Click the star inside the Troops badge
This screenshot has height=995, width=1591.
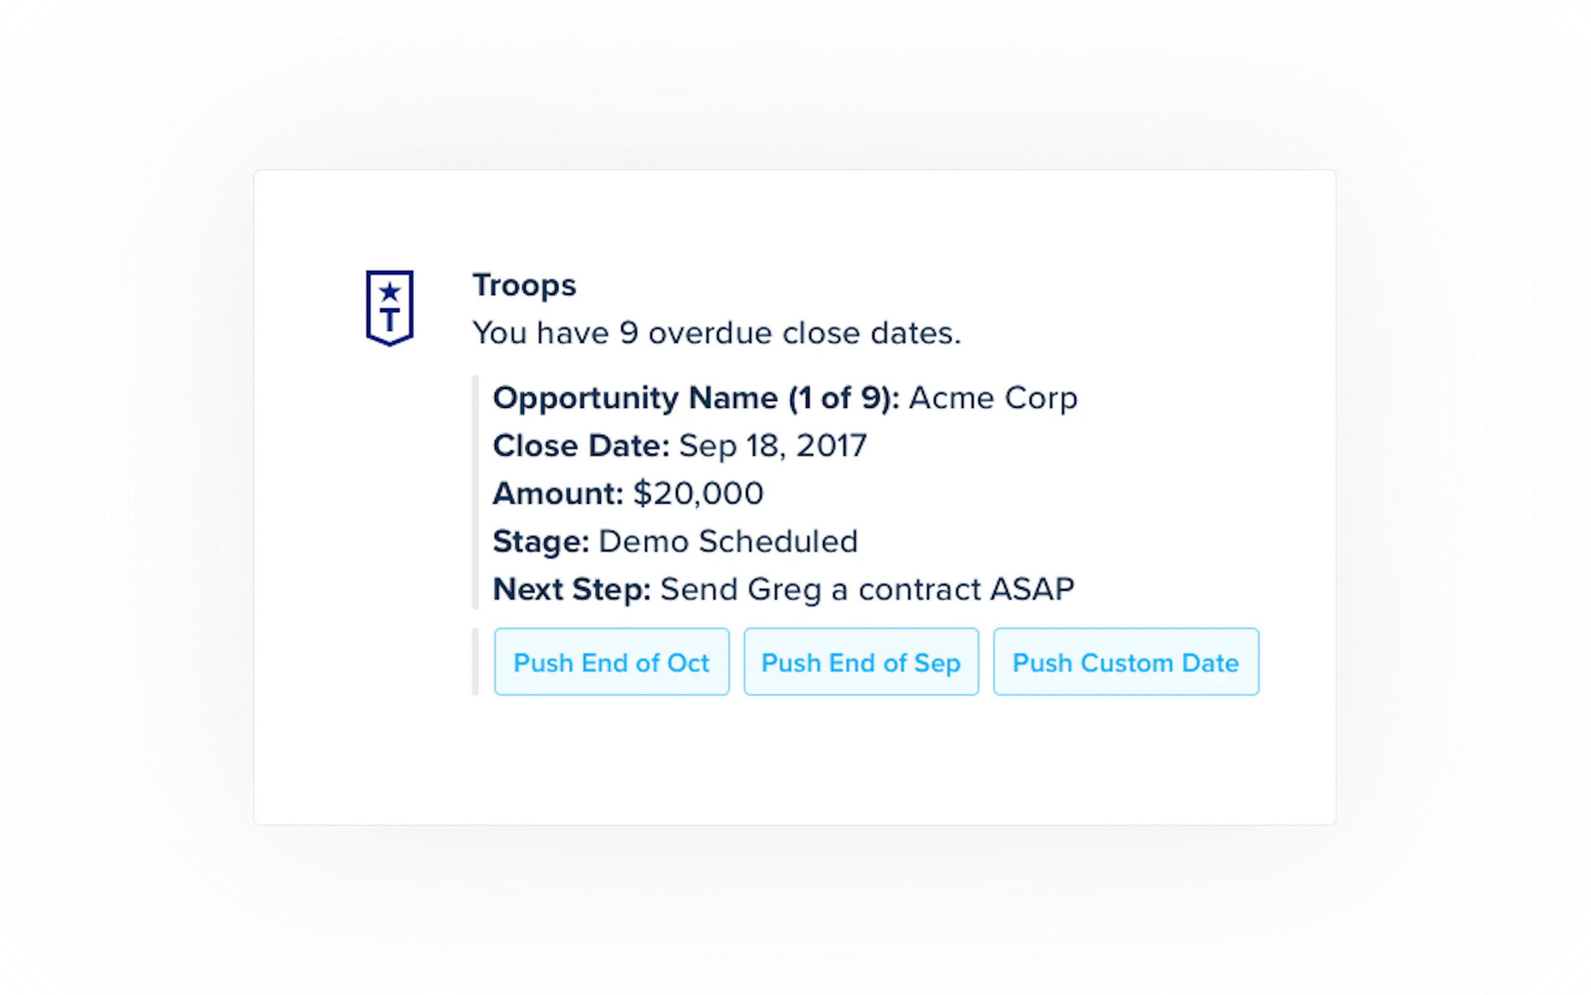point(390,291)
